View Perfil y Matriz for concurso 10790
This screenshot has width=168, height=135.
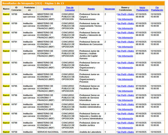pos(125,32)
